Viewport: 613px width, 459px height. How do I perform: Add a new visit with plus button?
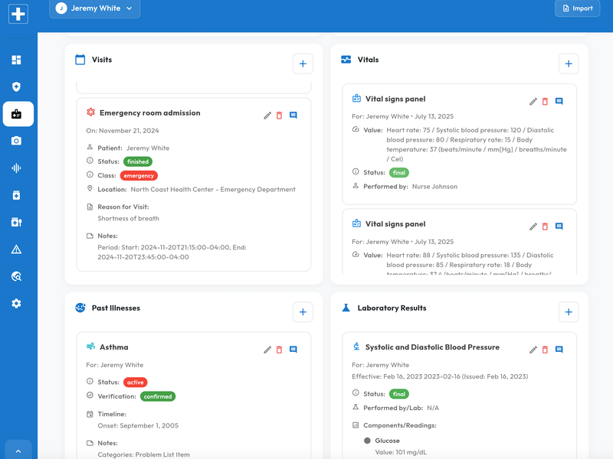point(303,64)
